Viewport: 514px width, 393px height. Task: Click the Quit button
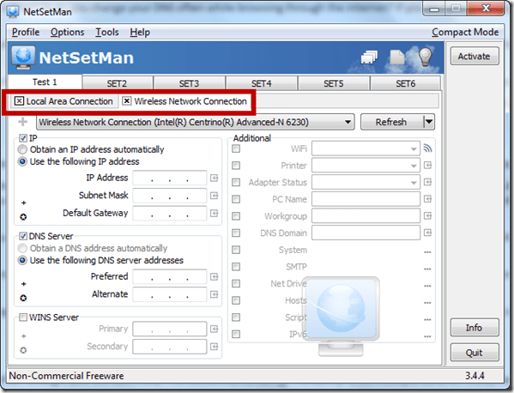pyautogui.click(x=474, y=353)
